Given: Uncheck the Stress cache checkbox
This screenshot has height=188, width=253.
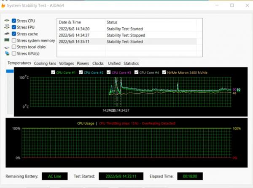Looking at the screenshot, I should tap(14, 34).
